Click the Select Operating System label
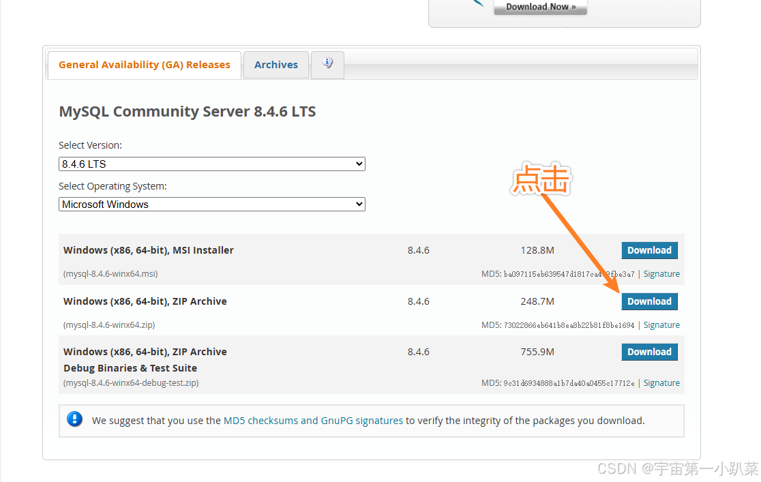The width and height of the screenshot is (761, 482). (113, 186)
